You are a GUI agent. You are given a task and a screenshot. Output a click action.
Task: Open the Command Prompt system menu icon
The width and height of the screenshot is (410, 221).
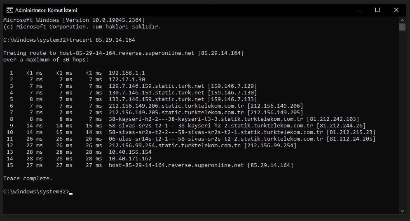pos(9,10)
